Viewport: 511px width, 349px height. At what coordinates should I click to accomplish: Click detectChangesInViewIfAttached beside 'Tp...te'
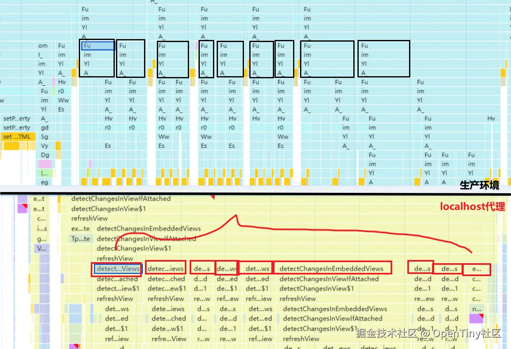coord(147,239)
